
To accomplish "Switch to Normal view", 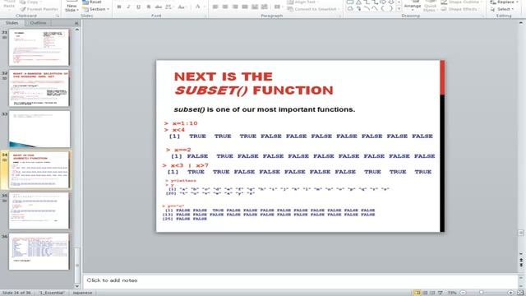I will point(418,293).
